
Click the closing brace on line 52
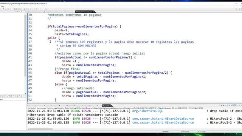tap(56, 100)
